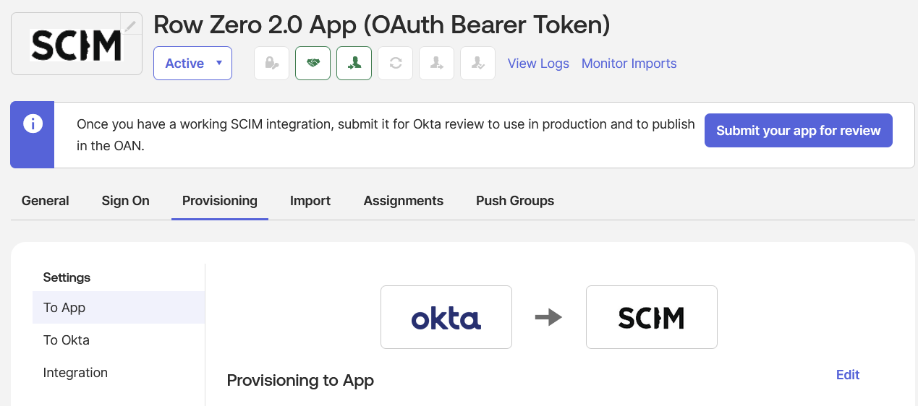Click the Provisioning to App heading
Image resolution: width=918 pixels, height=406 pixels.
300,381
